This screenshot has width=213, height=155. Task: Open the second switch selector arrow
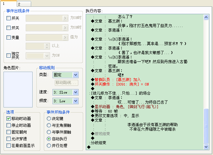(65, 28)
